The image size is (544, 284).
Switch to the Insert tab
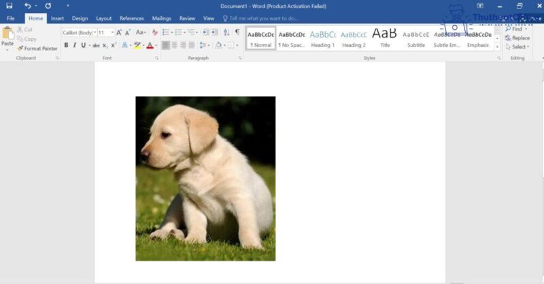click(x=57, y=18)
